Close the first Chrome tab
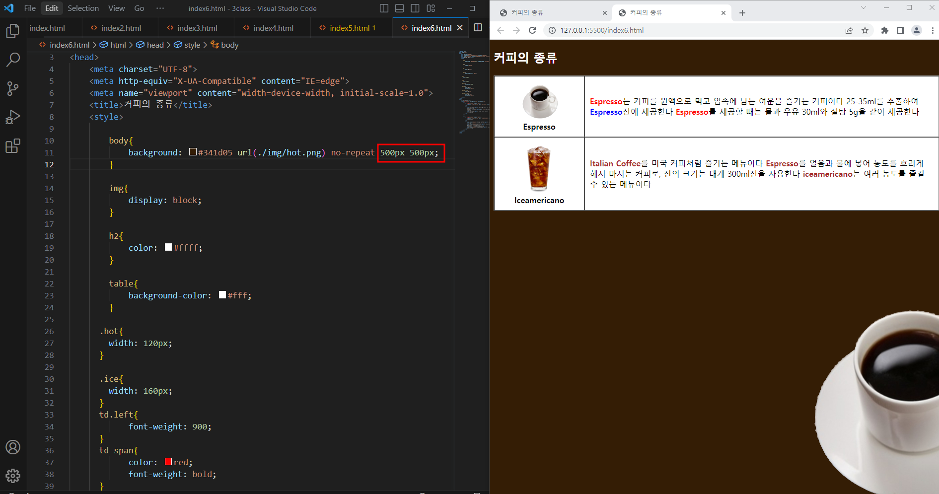The width and height of the screenshot is (939, 494). pyautogui.click(x=605, y=13)
